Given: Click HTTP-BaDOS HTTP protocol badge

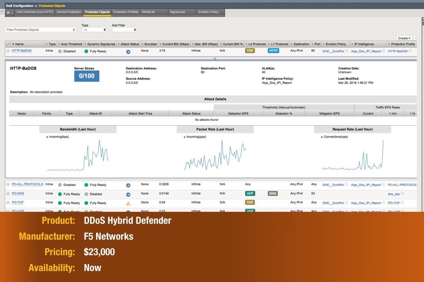Looking at the screenshot, I should click(x=273, y=50).
